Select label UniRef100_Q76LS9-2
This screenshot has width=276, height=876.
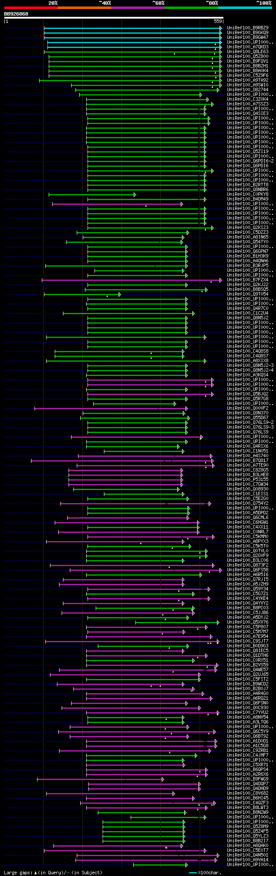click(250, 422)
